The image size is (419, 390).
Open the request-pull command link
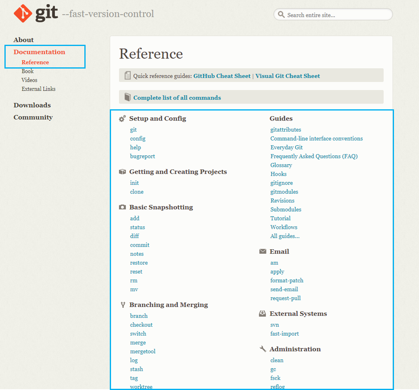tap(286, 298)
